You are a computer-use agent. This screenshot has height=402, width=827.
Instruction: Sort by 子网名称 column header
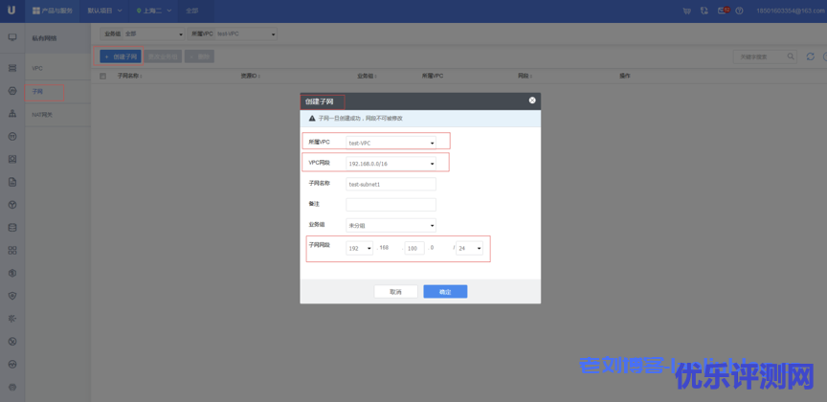point(129,76)
